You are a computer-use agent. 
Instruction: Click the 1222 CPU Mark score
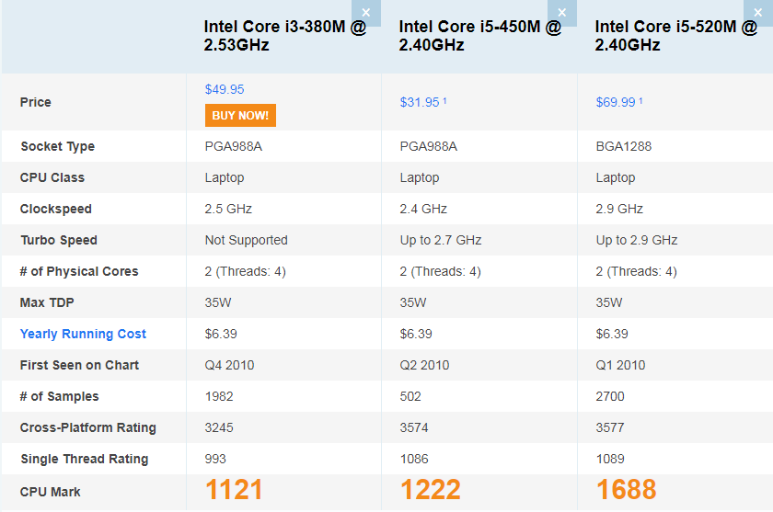[x=431, y=491]
